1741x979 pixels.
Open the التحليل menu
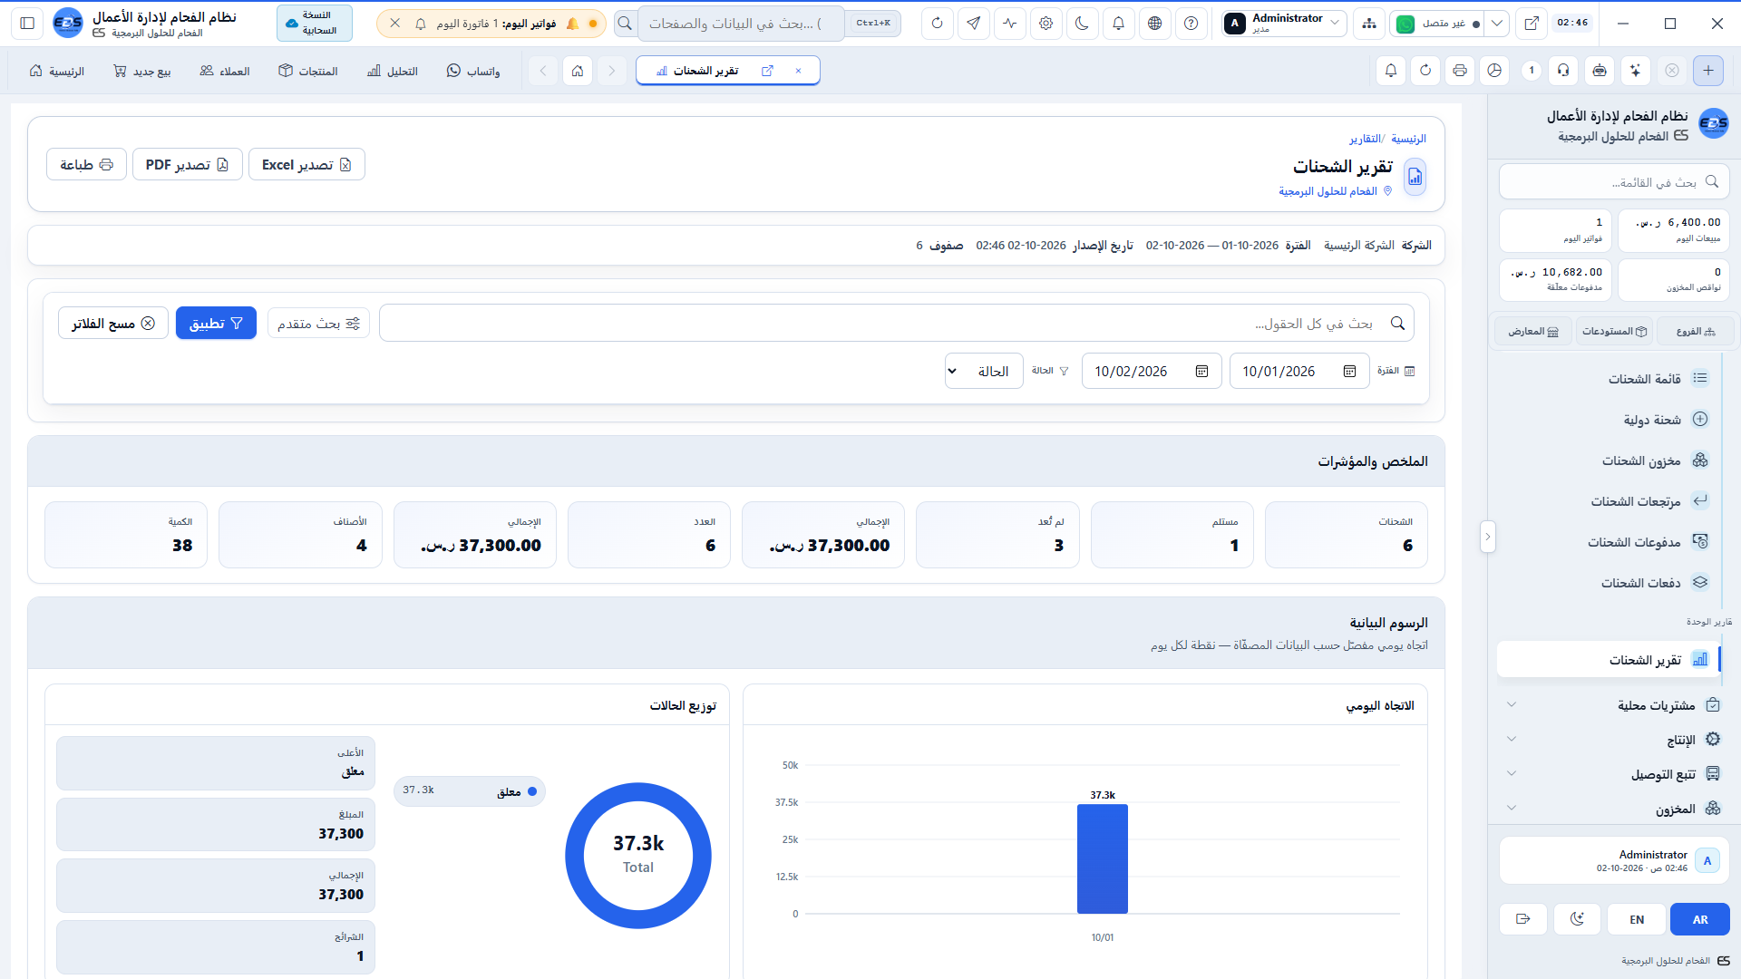coord(393,71)
